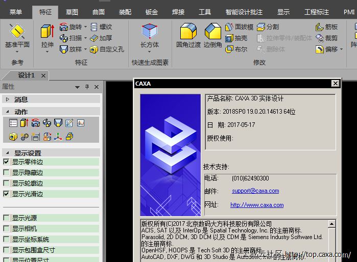Viewport: 357px width, 262px height.
Task: Open dropdown arrow next to 放样
Action: point(86,49)
